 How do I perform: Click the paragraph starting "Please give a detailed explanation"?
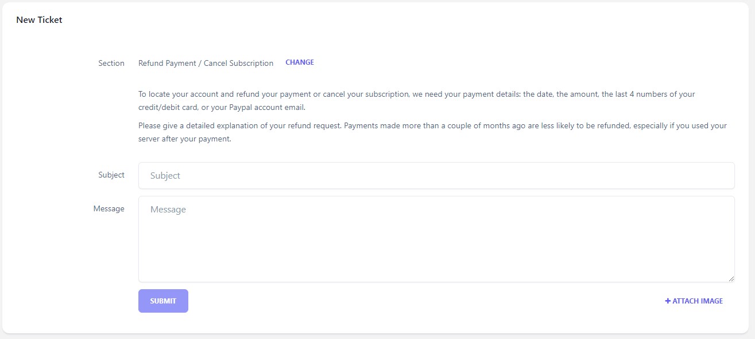click(433, 132)
